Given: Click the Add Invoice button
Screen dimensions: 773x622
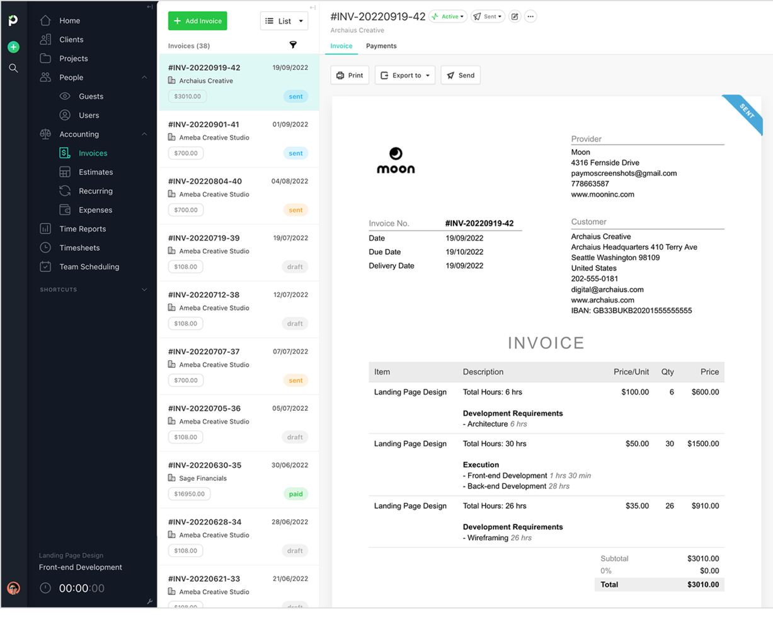Looking at the screenshot, I should tap(197, 21).
